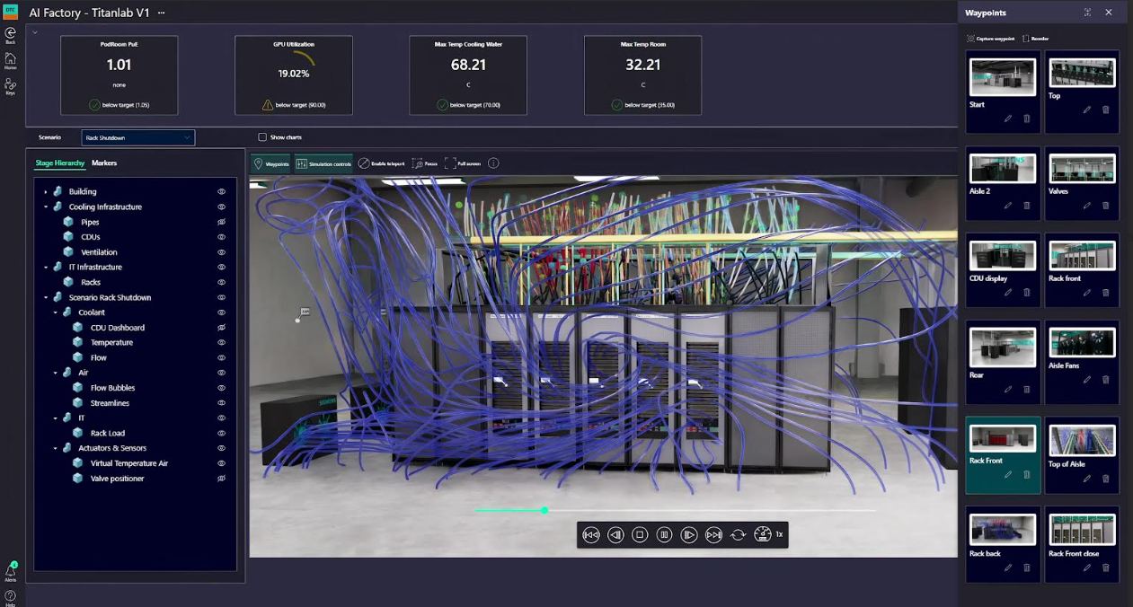The image size is (1133, 607).
Task: Collapse the Scenario Rack Shutdown node
Action: pos(46,297)
